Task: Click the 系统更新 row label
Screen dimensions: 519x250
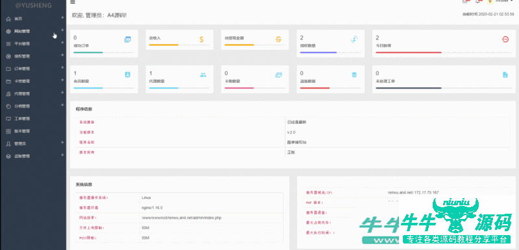Action: click(x=87, y=122)
